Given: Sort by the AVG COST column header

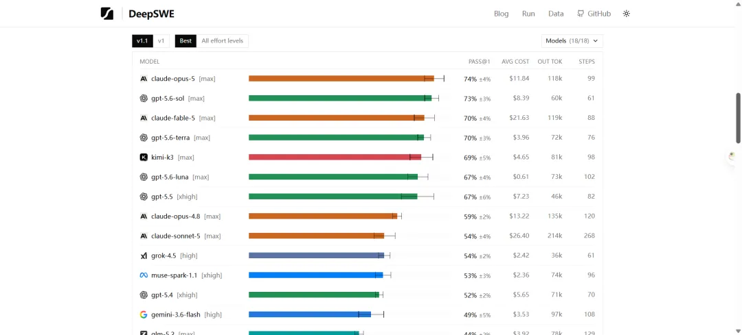Looking at the screenshot, I should 515,62.
